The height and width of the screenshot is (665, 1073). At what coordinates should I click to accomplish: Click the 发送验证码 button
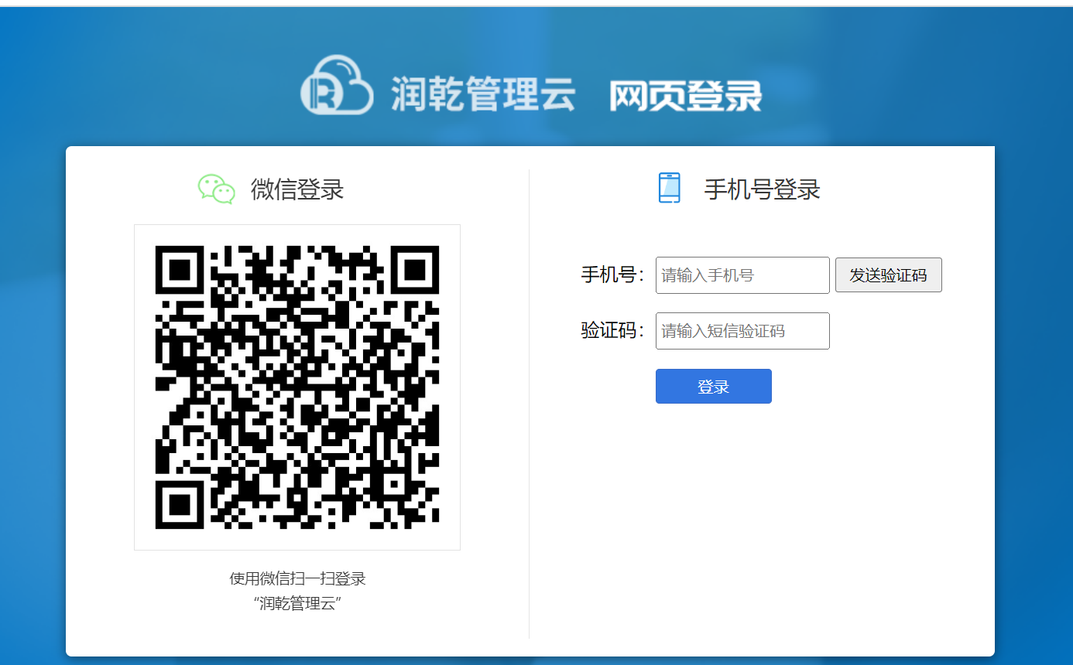(889, 275)
